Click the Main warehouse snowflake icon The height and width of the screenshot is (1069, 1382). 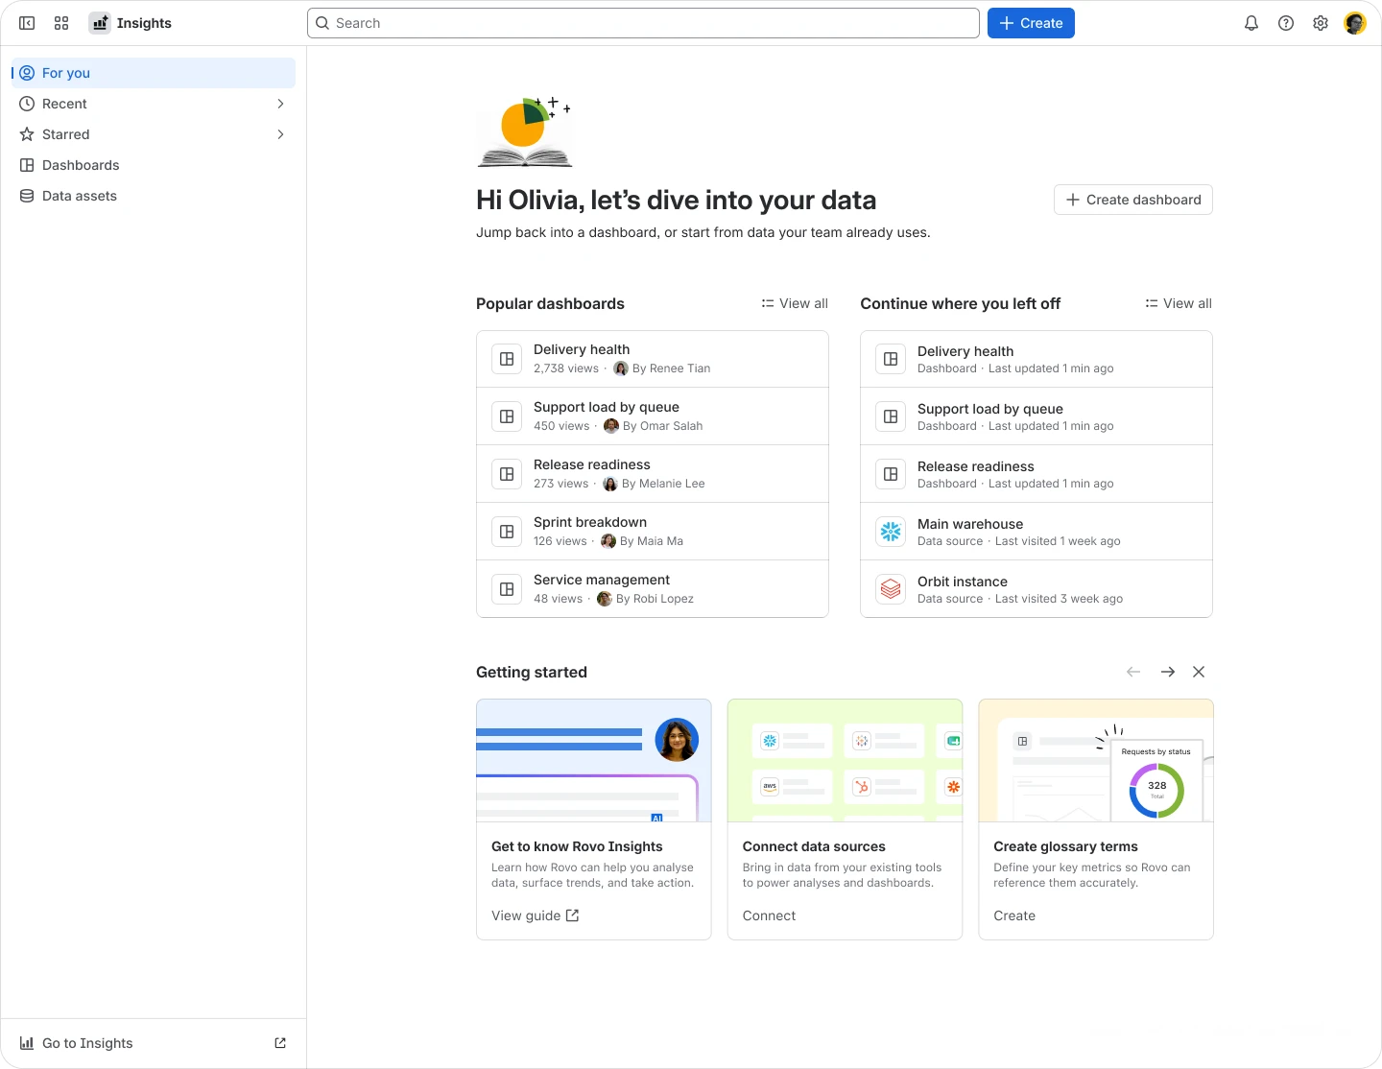tap(891, 532)
